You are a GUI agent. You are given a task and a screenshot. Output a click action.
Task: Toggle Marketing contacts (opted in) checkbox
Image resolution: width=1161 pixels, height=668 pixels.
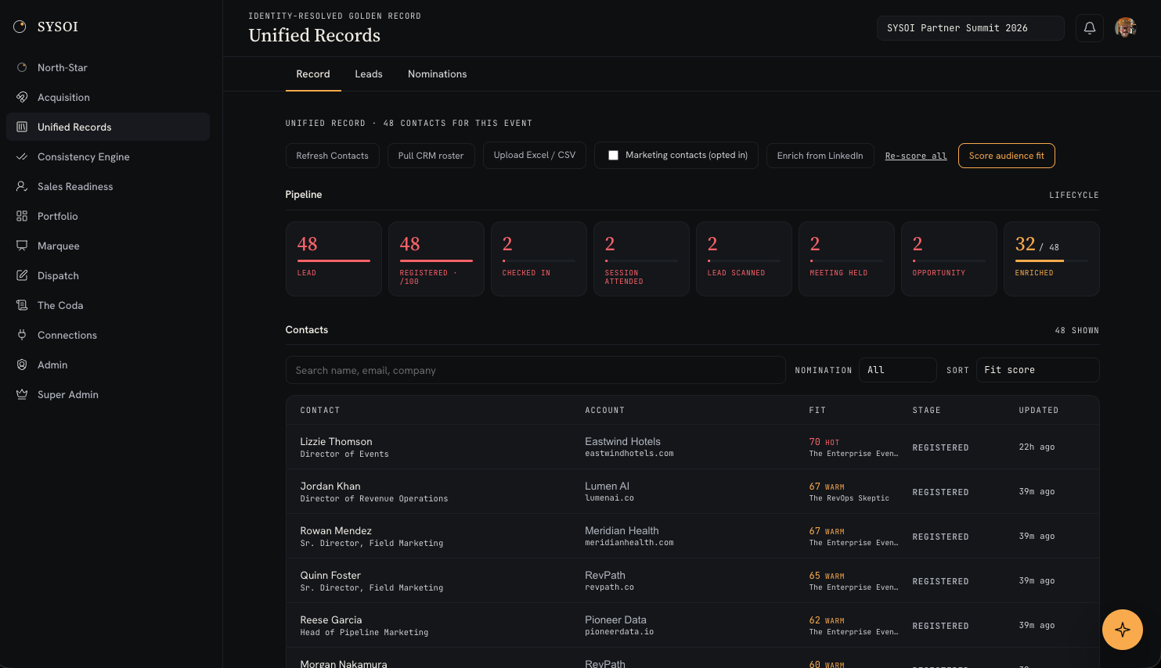click(614, 155)
